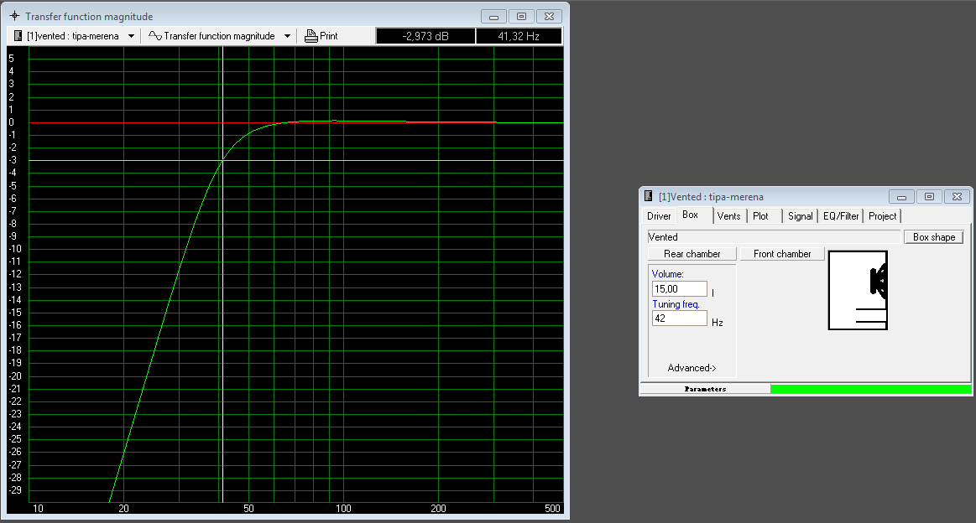The image size is (976, 523).
Task: Click the Volume input field
Action: (679, 288)
